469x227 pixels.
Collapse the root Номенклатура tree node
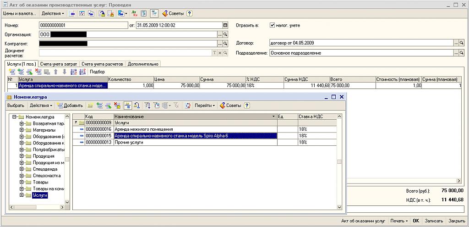coord(14,117)
